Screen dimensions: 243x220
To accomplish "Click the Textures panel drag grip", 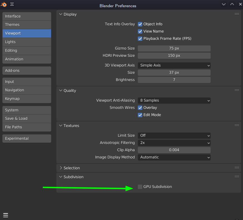I will [237, 126].
